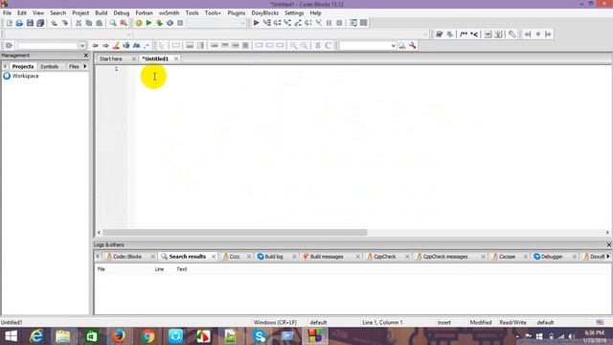
Task: Select the Workspace tree item
Action: pyautogui.click(x=26, y=76)
